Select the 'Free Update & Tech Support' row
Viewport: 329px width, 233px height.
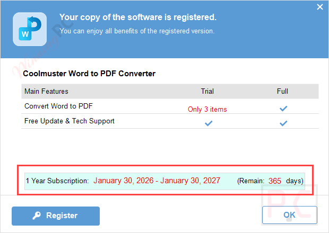[x=170, y=121]
